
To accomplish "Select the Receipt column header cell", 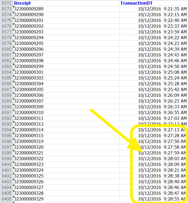I will coord(66,3).
